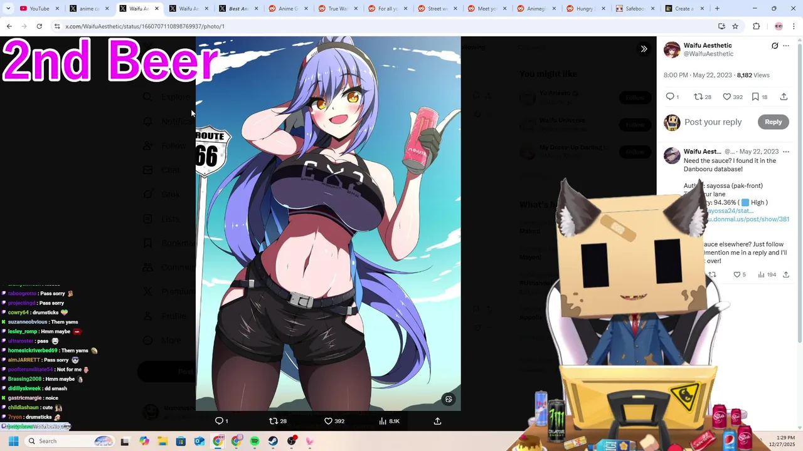The height and width of the screenshot is (451, 803).
Task: Open Waifu Aesthetic profile avatar in panel
Action: pyautogui.click(x=672, y=49)
